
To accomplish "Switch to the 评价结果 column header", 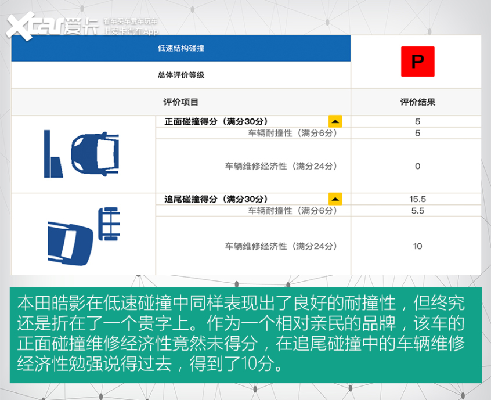I will (x=417, y=101).
